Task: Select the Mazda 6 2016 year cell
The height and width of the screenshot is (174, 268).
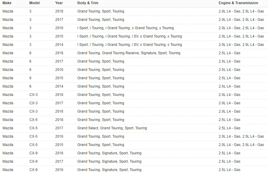Action: point(59,70)
